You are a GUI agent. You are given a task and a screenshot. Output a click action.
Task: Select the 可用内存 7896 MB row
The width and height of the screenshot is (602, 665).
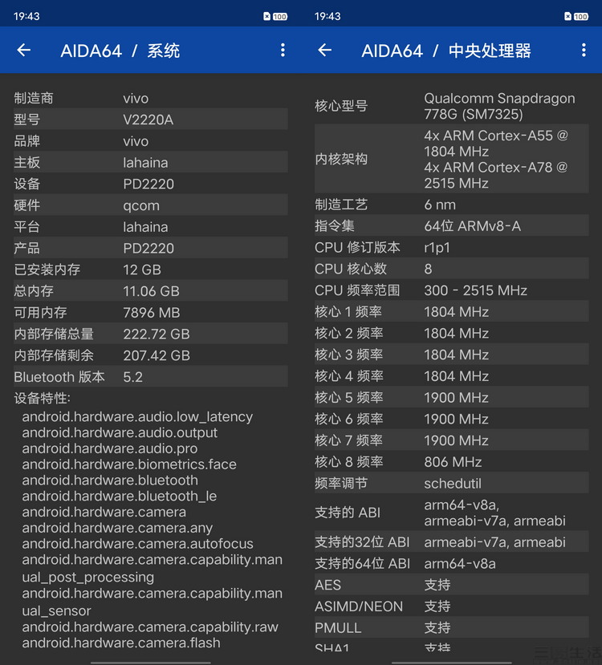[x=151, y=312]
